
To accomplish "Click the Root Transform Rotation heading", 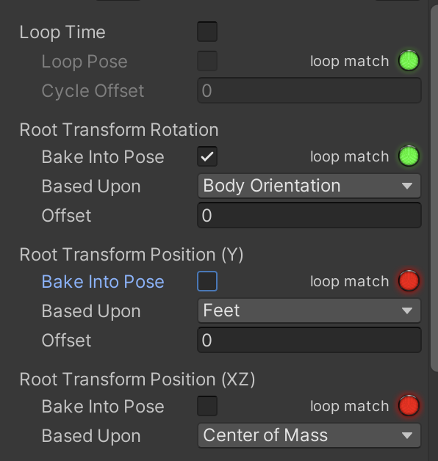I will [x=119, y=130].
